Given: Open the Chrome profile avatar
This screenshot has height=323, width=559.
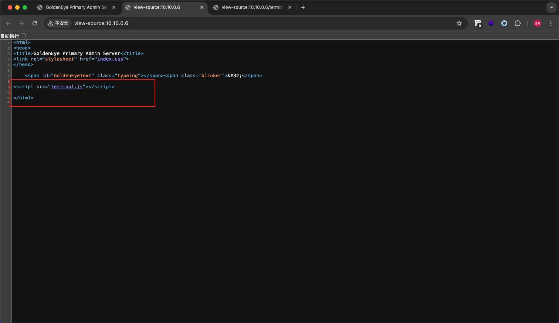Looking at the screenshot, I should coord(538,23).
